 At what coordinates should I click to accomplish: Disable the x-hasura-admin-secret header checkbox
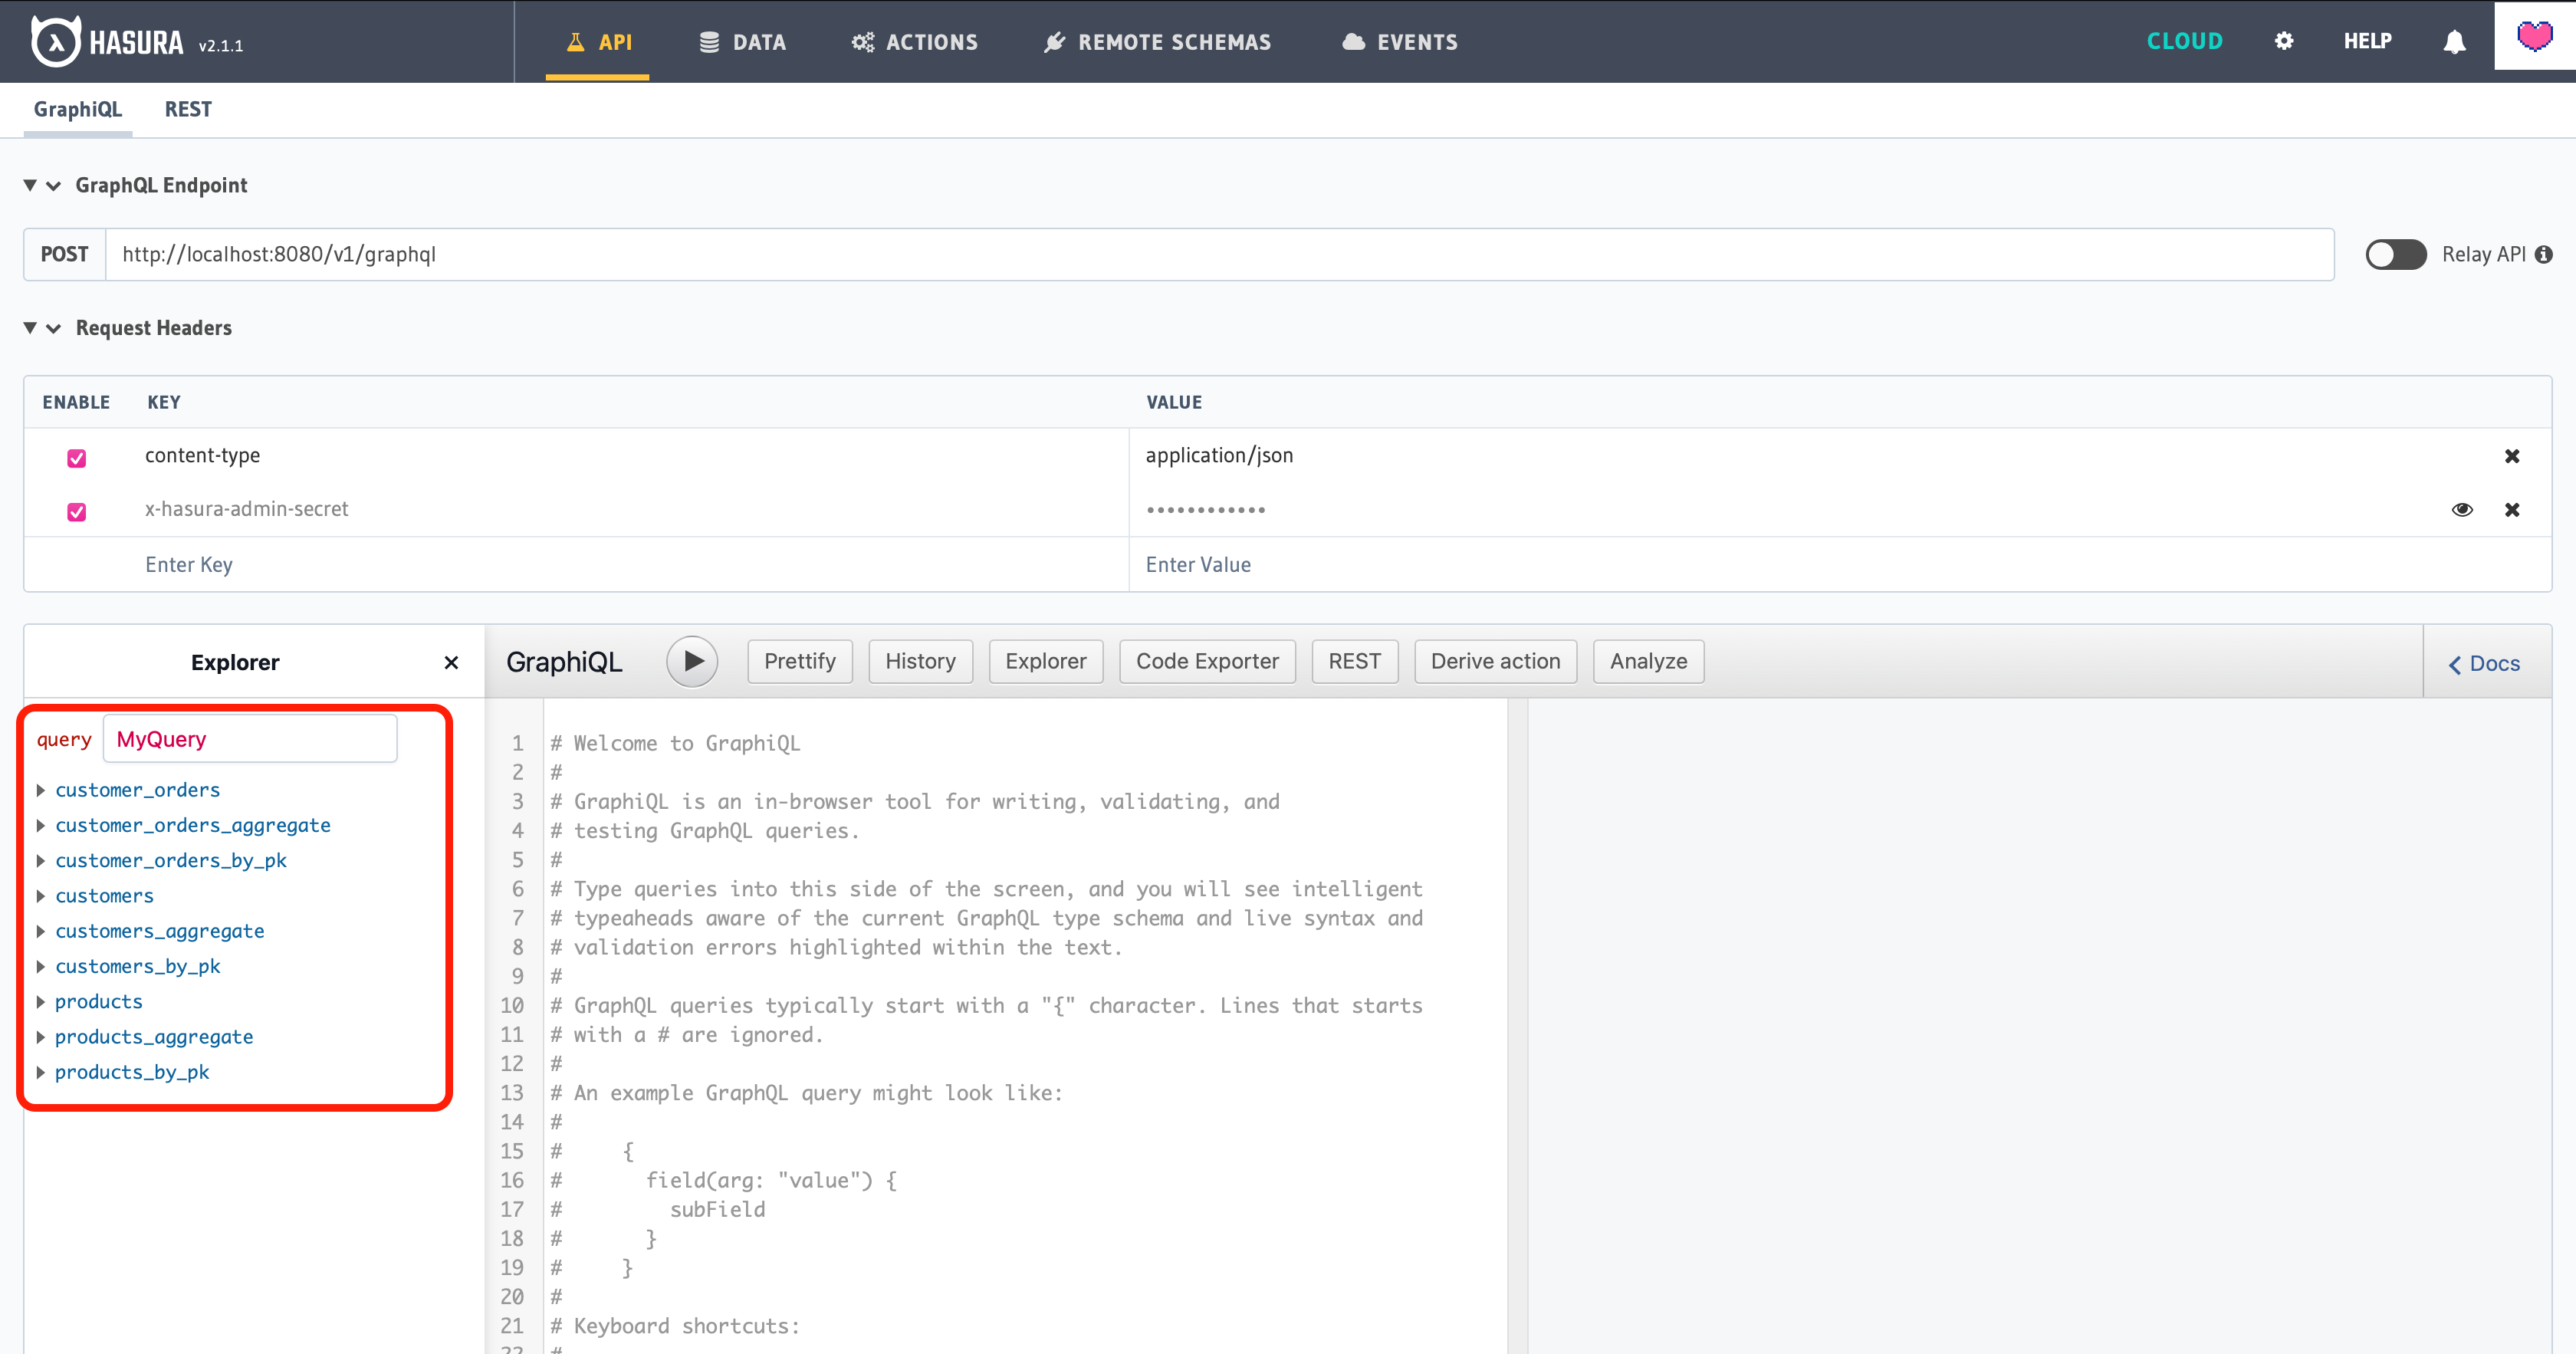click(x=76, y=512)
